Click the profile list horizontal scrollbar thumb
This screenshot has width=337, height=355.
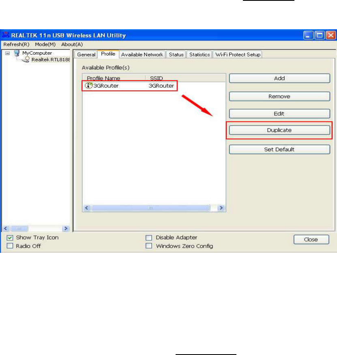(x=150, y=208)
